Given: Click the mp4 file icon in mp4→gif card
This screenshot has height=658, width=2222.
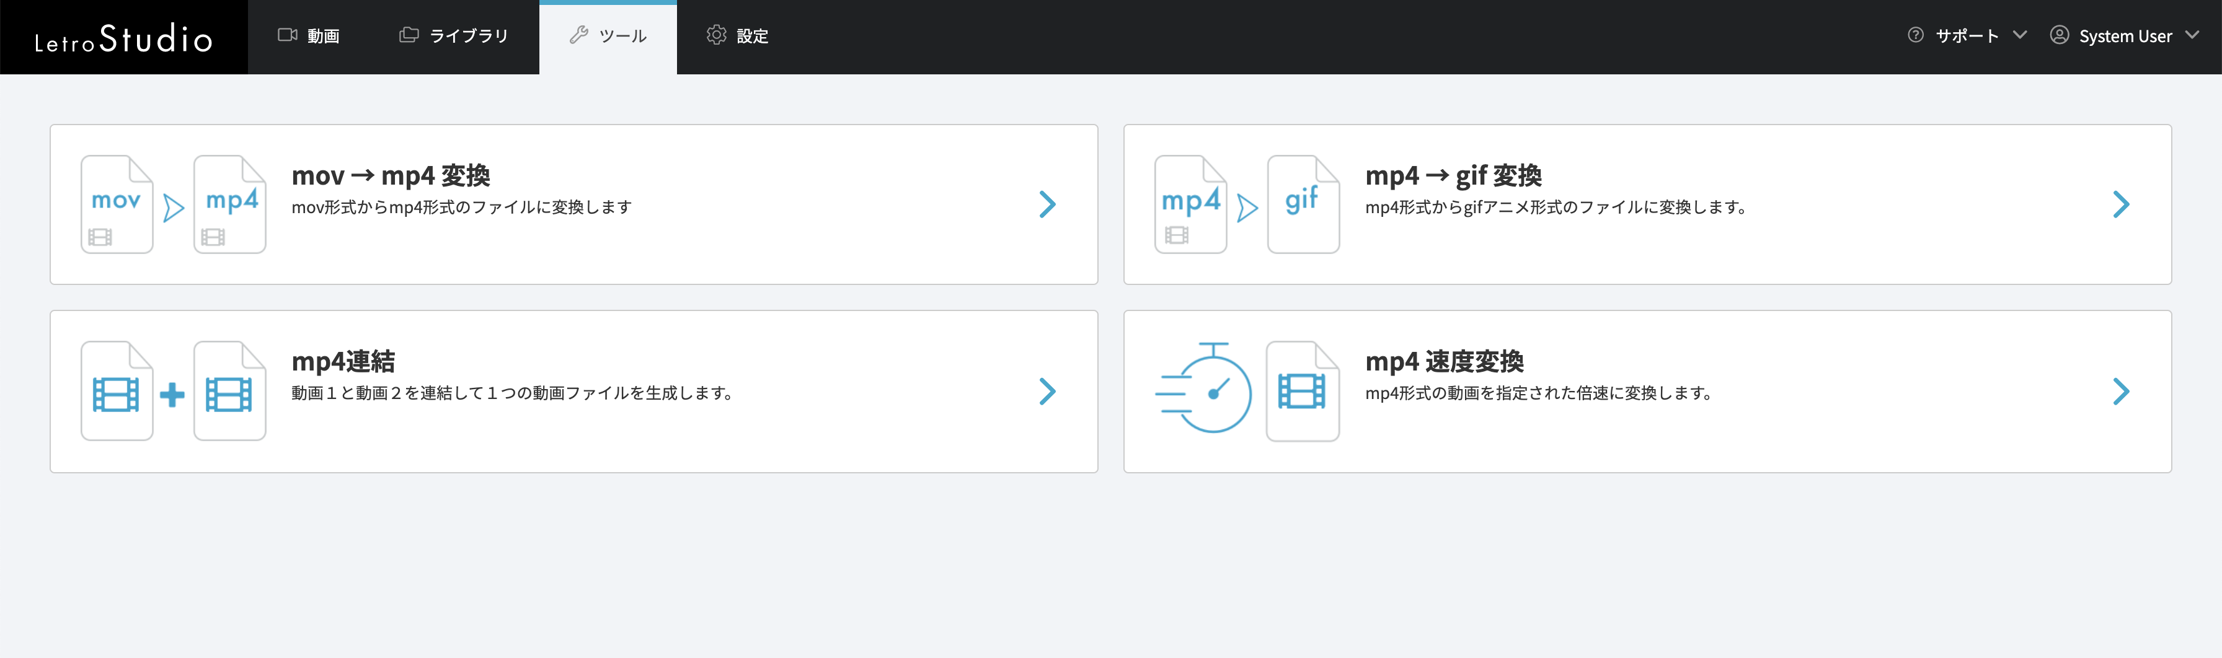Looking at the screenshot, I should tap(1190, 204).
